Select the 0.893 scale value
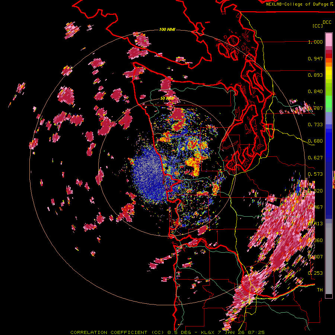 (315, 75)
